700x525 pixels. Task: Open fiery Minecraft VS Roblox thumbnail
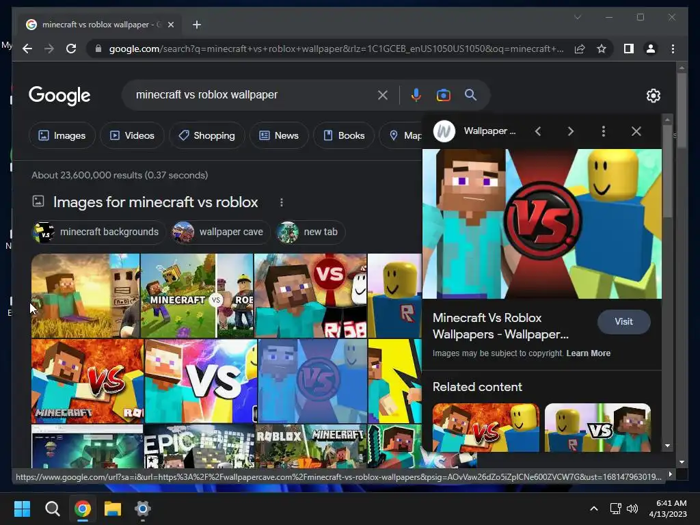[87, 381]
